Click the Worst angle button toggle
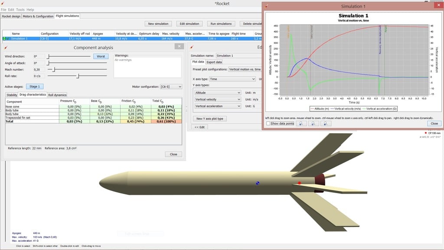 coord(100,55)
